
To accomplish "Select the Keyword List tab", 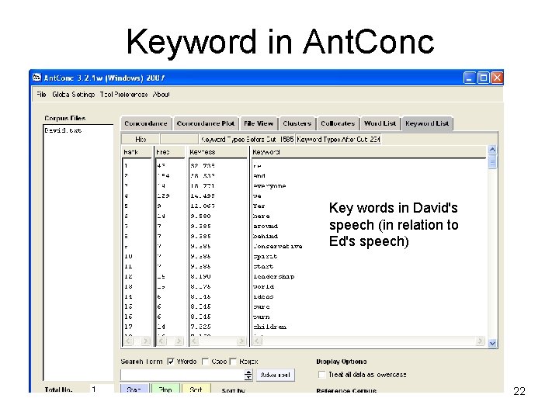I will pyautogui.click(x=427, y=123).
